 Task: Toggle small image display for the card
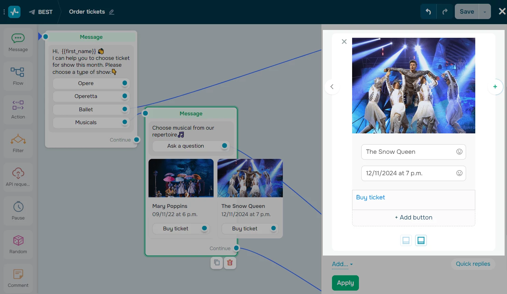(x=406, y=240)
